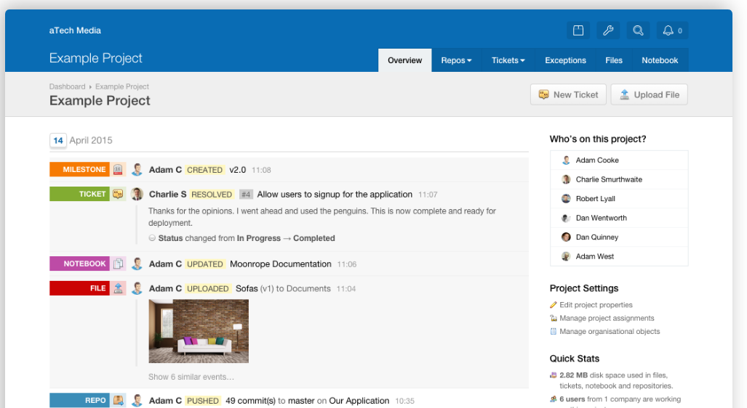Expand the Tickets dropdown menu
Image resolution: width=747 pixels, height=408 pixels.
508,60
